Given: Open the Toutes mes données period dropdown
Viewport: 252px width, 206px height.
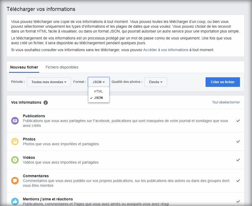Looking at the screenshot, I should click(x=49, y=82).
